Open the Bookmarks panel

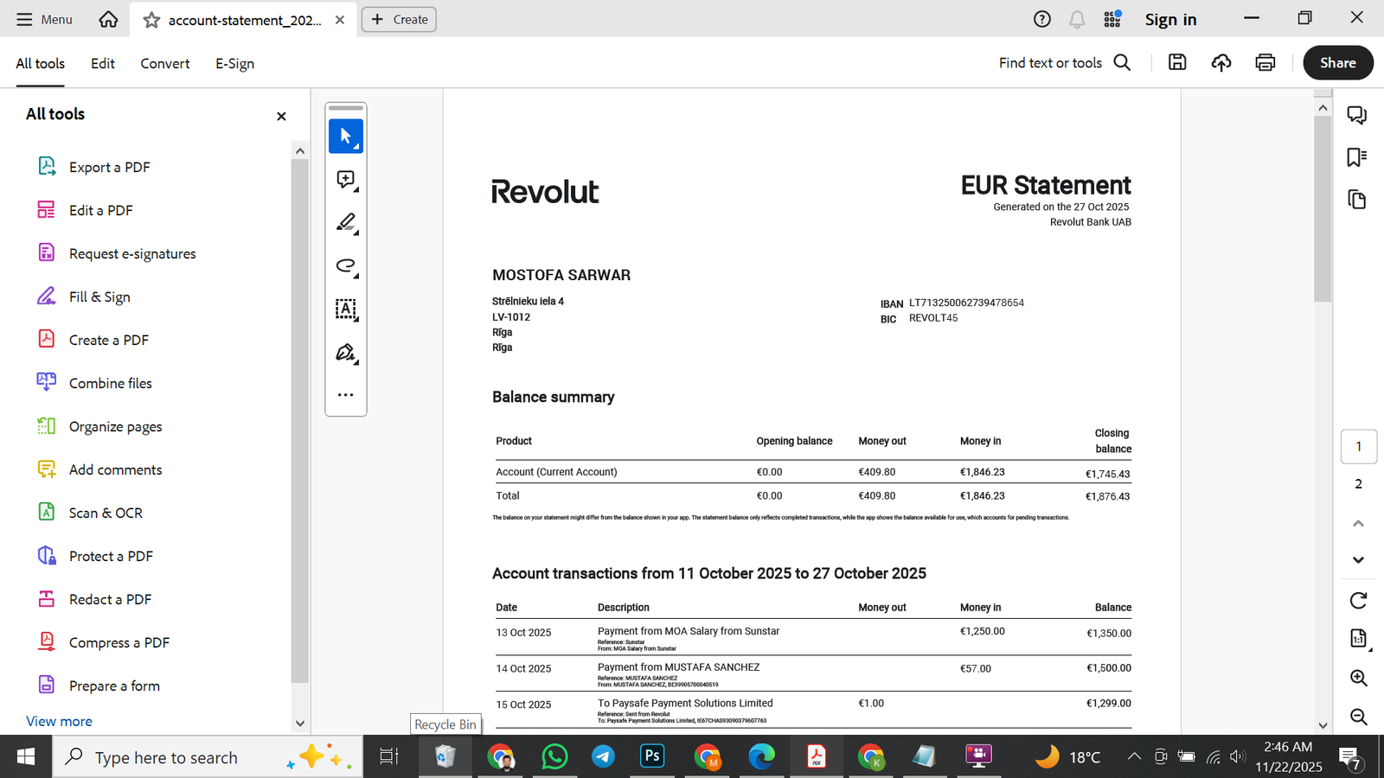coord(1357,156)
